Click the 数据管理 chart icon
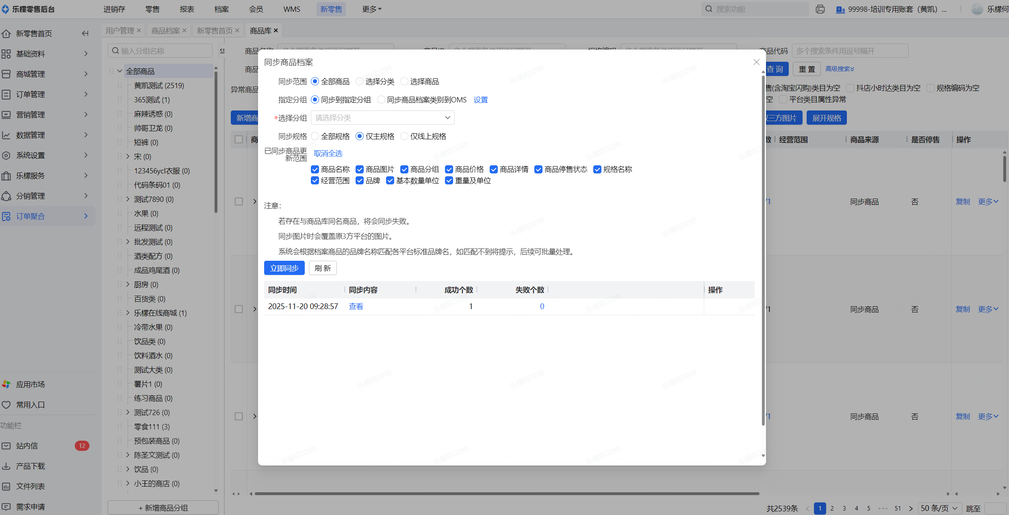Screen dimensions: 1009x515 point(6,135)
